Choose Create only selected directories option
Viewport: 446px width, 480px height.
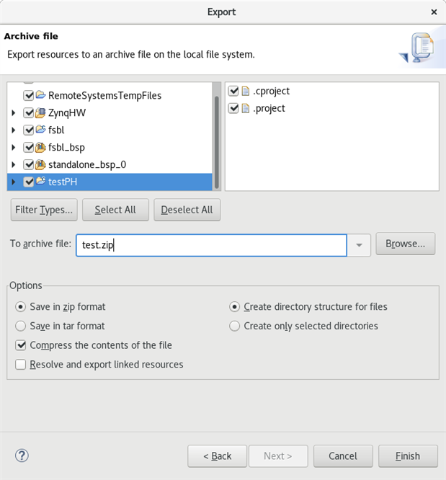[234, 326]
